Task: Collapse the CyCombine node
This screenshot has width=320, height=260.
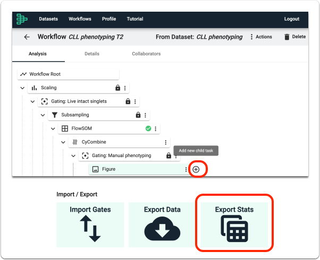Action: click(x=63, y=142)
